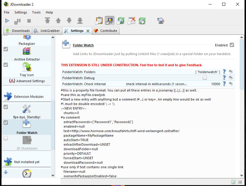Toggle Tray Icon extension checkbox
Screen dimensions: 246x186
6,65
